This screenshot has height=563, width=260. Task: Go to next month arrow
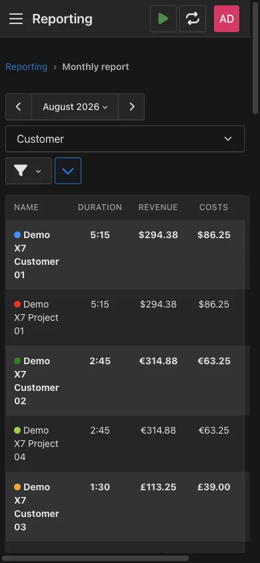pyautogui.click(x=131, y=107)
